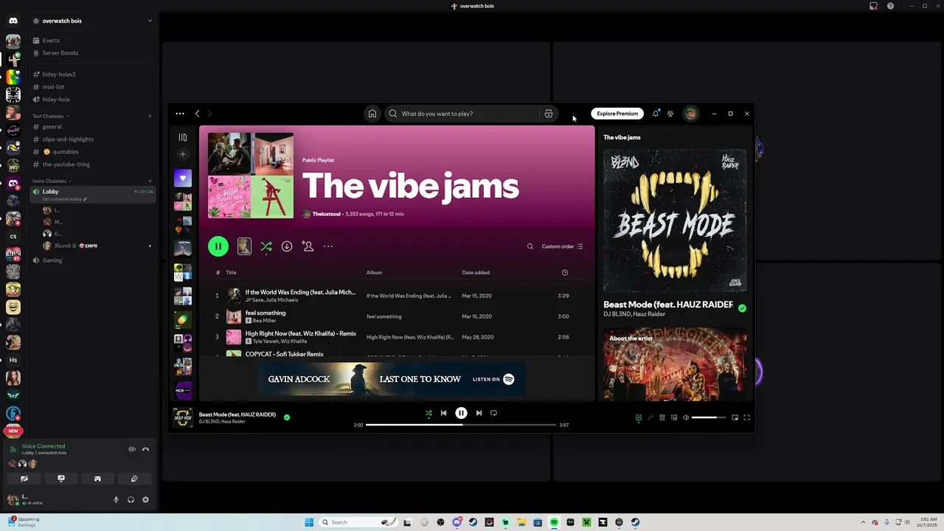The width and height of the screenshot is (944, 531).
Task: Pause playback in bottom player bar
Action: (461, 413)
